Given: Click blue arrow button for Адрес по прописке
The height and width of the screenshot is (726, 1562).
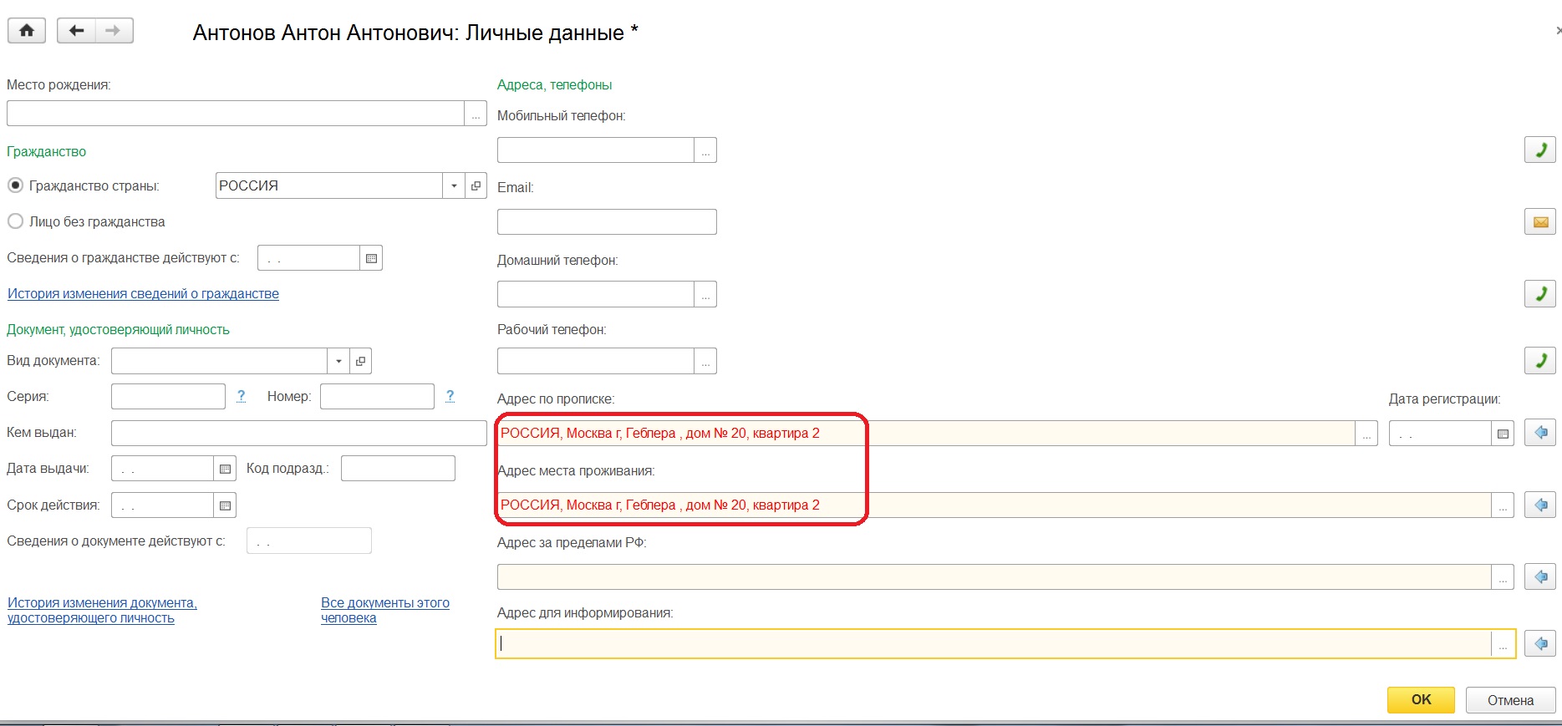Looking at the screenshot, I should [1540, 433].
